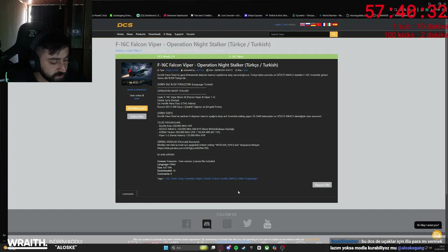The width and height of the screenshot is (448, 252).
Task: Click the orange DOWNLOAD button
Action: pos(136,108)
